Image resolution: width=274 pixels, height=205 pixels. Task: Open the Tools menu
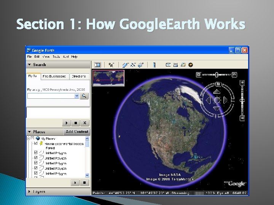click(56, 57)
